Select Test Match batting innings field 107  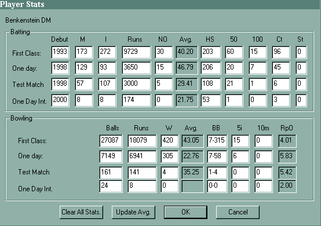107,84
